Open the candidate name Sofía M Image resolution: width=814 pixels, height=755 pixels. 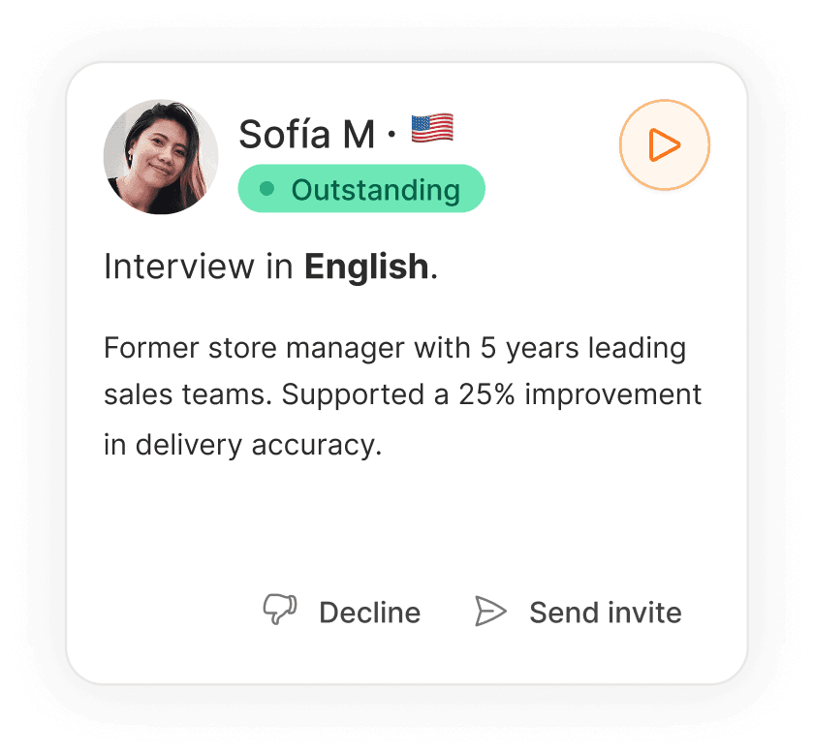tap(307, 135)
